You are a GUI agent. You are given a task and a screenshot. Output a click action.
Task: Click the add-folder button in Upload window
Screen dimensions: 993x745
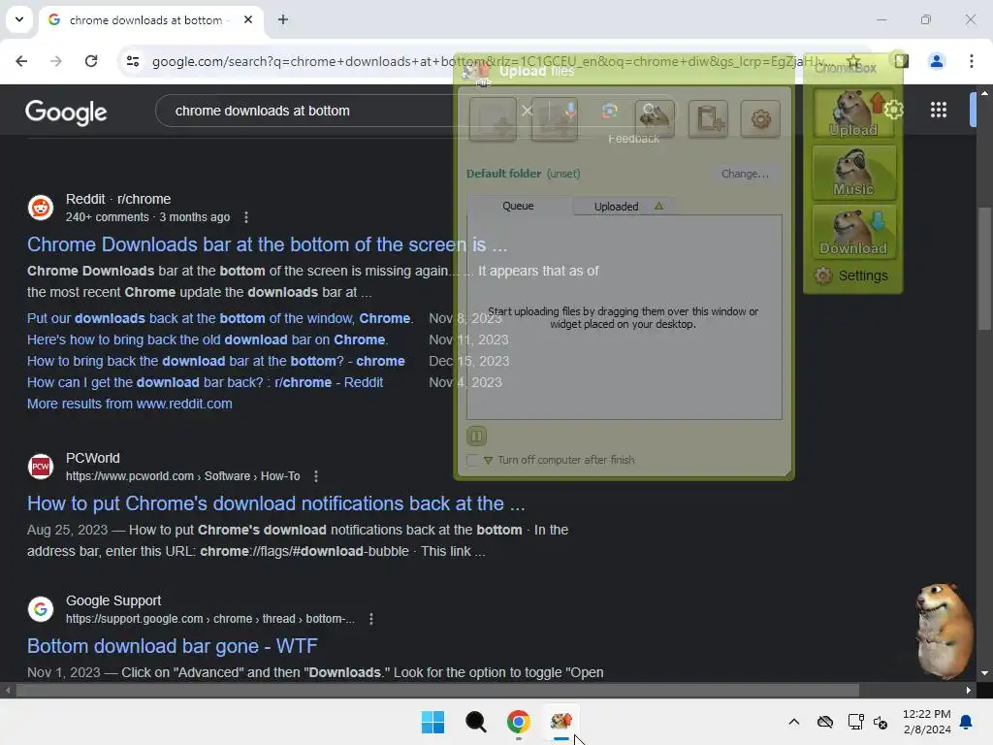[554, 119]
